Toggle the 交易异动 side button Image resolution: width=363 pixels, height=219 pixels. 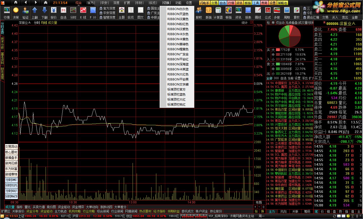[x=11, y=147]
